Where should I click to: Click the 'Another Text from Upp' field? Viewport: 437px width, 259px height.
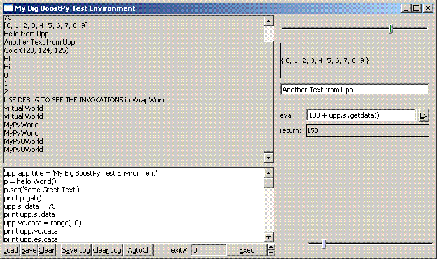[354, 90]
